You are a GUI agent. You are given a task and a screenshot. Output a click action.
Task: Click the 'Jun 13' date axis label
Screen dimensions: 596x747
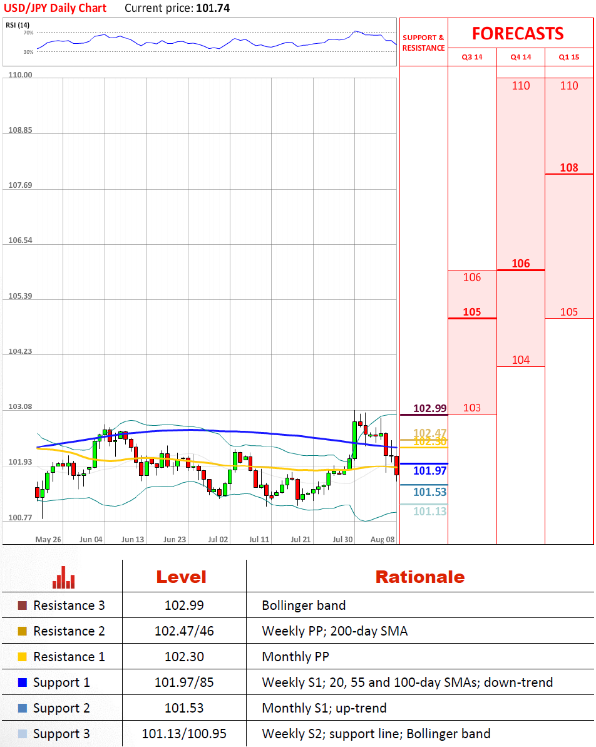click(133, 540)
